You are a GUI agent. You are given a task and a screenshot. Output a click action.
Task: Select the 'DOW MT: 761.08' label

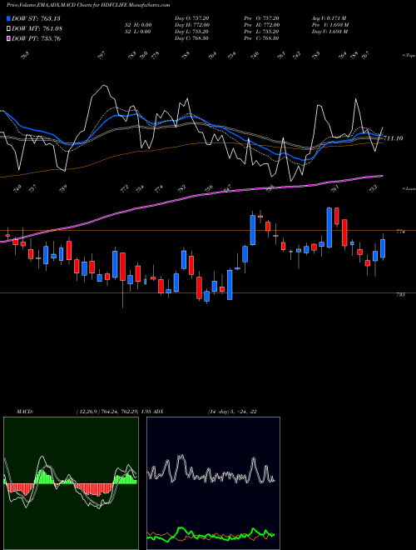(x=37, y=29)
